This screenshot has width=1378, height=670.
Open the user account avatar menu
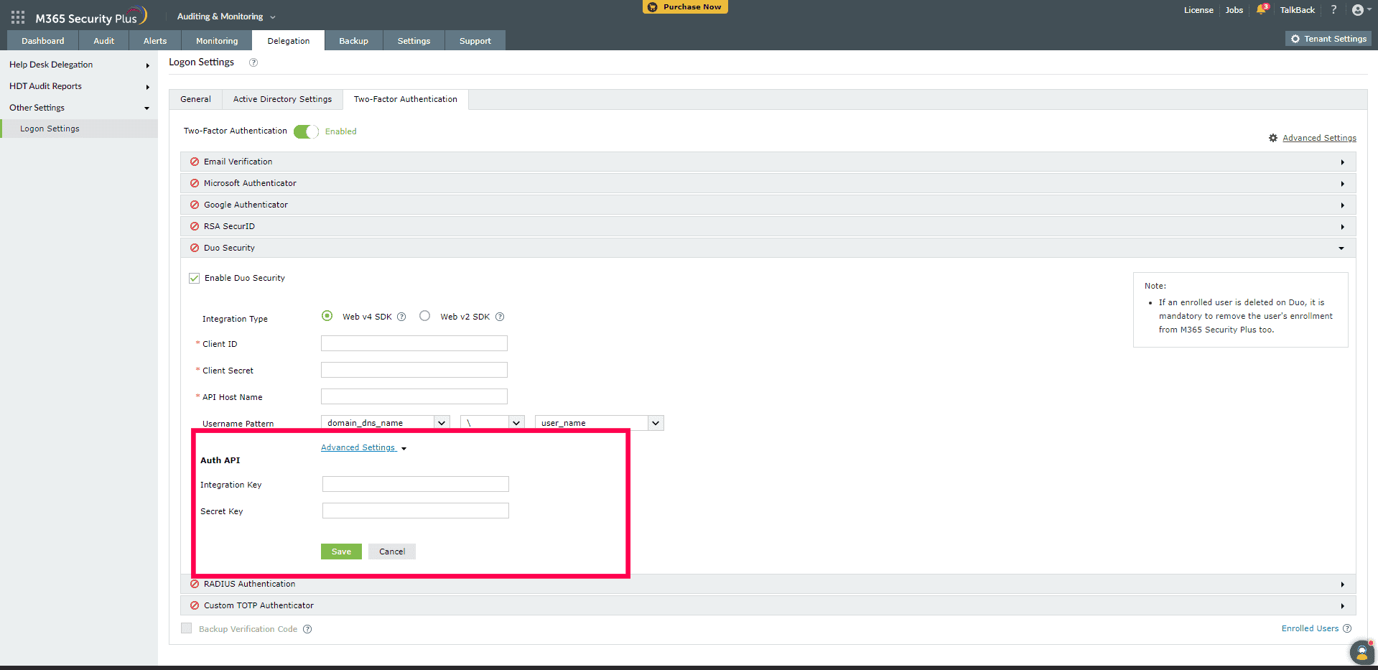click(x=1357, y=10)
